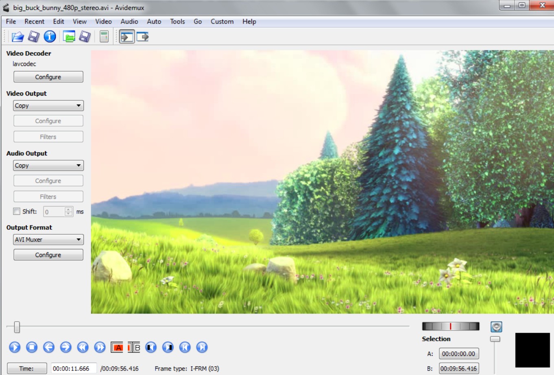Open the Audio menu
The width and height of the screenshot is (554, 375).
coord(129,22)
